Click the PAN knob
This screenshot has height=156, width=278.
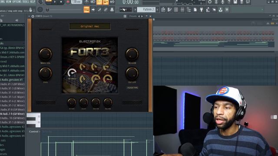45,73
